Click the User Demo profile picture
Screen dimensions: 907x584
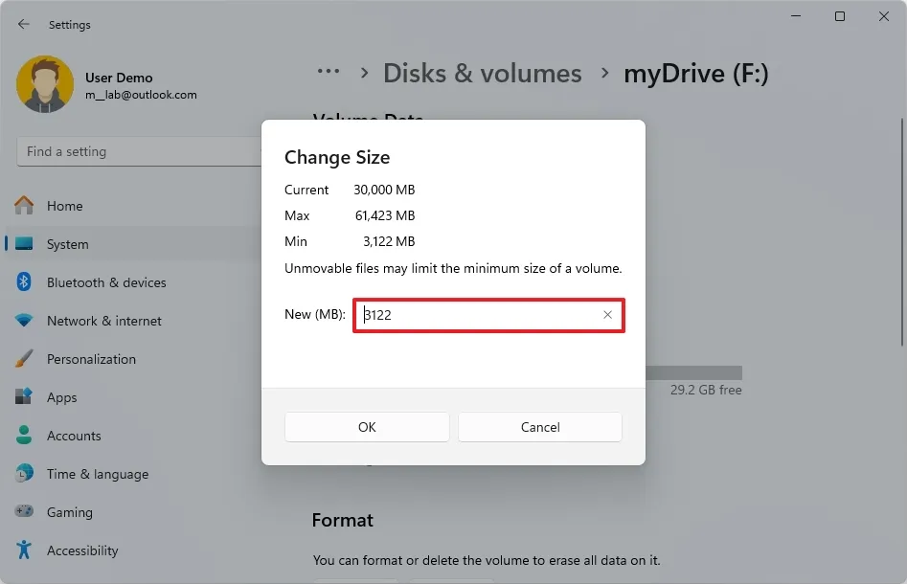(45, 84)
